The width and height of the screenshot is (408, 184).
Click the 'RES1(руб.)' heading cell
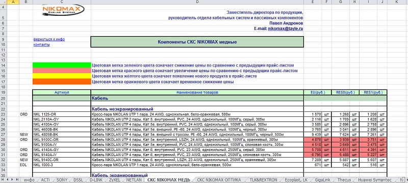(x=373, y=93)
